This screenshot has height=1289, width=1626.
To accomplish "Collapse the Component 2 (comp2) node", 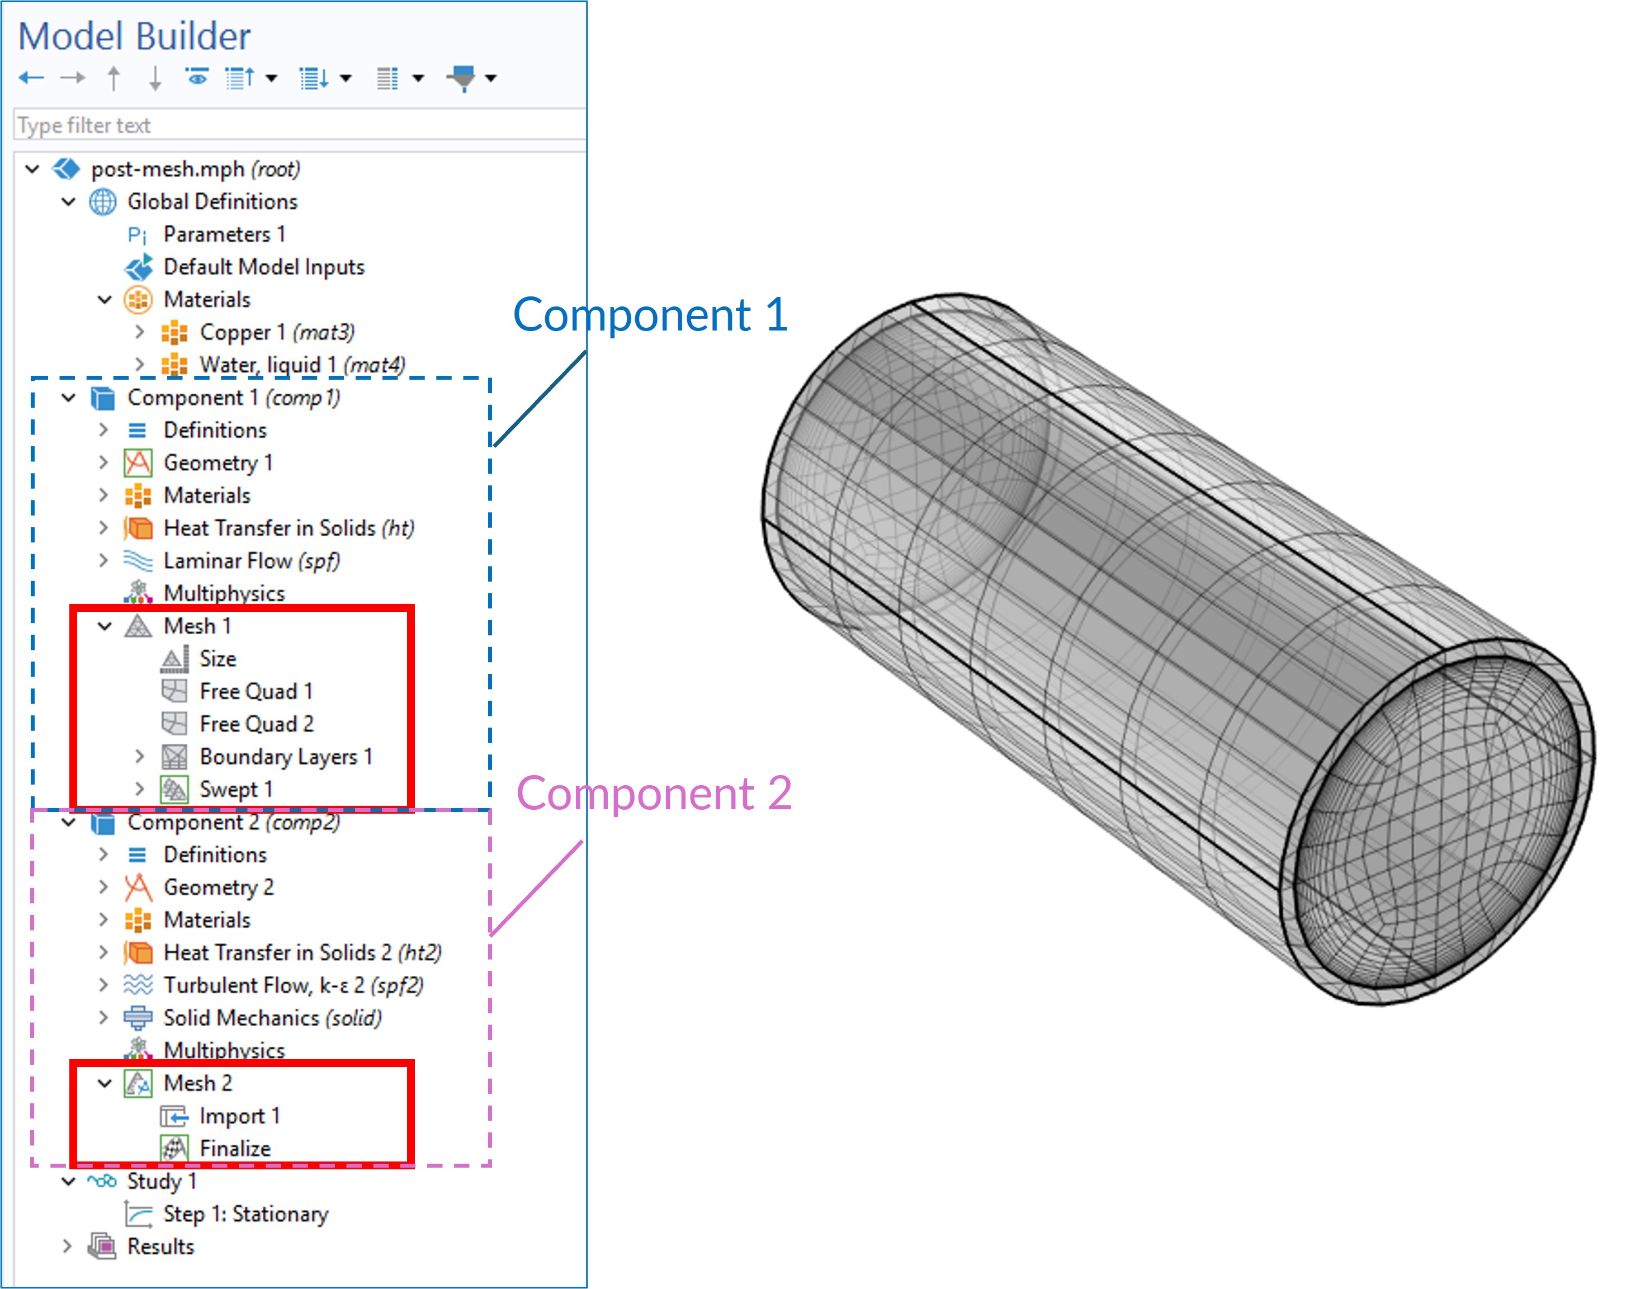I will pos(69,822).
